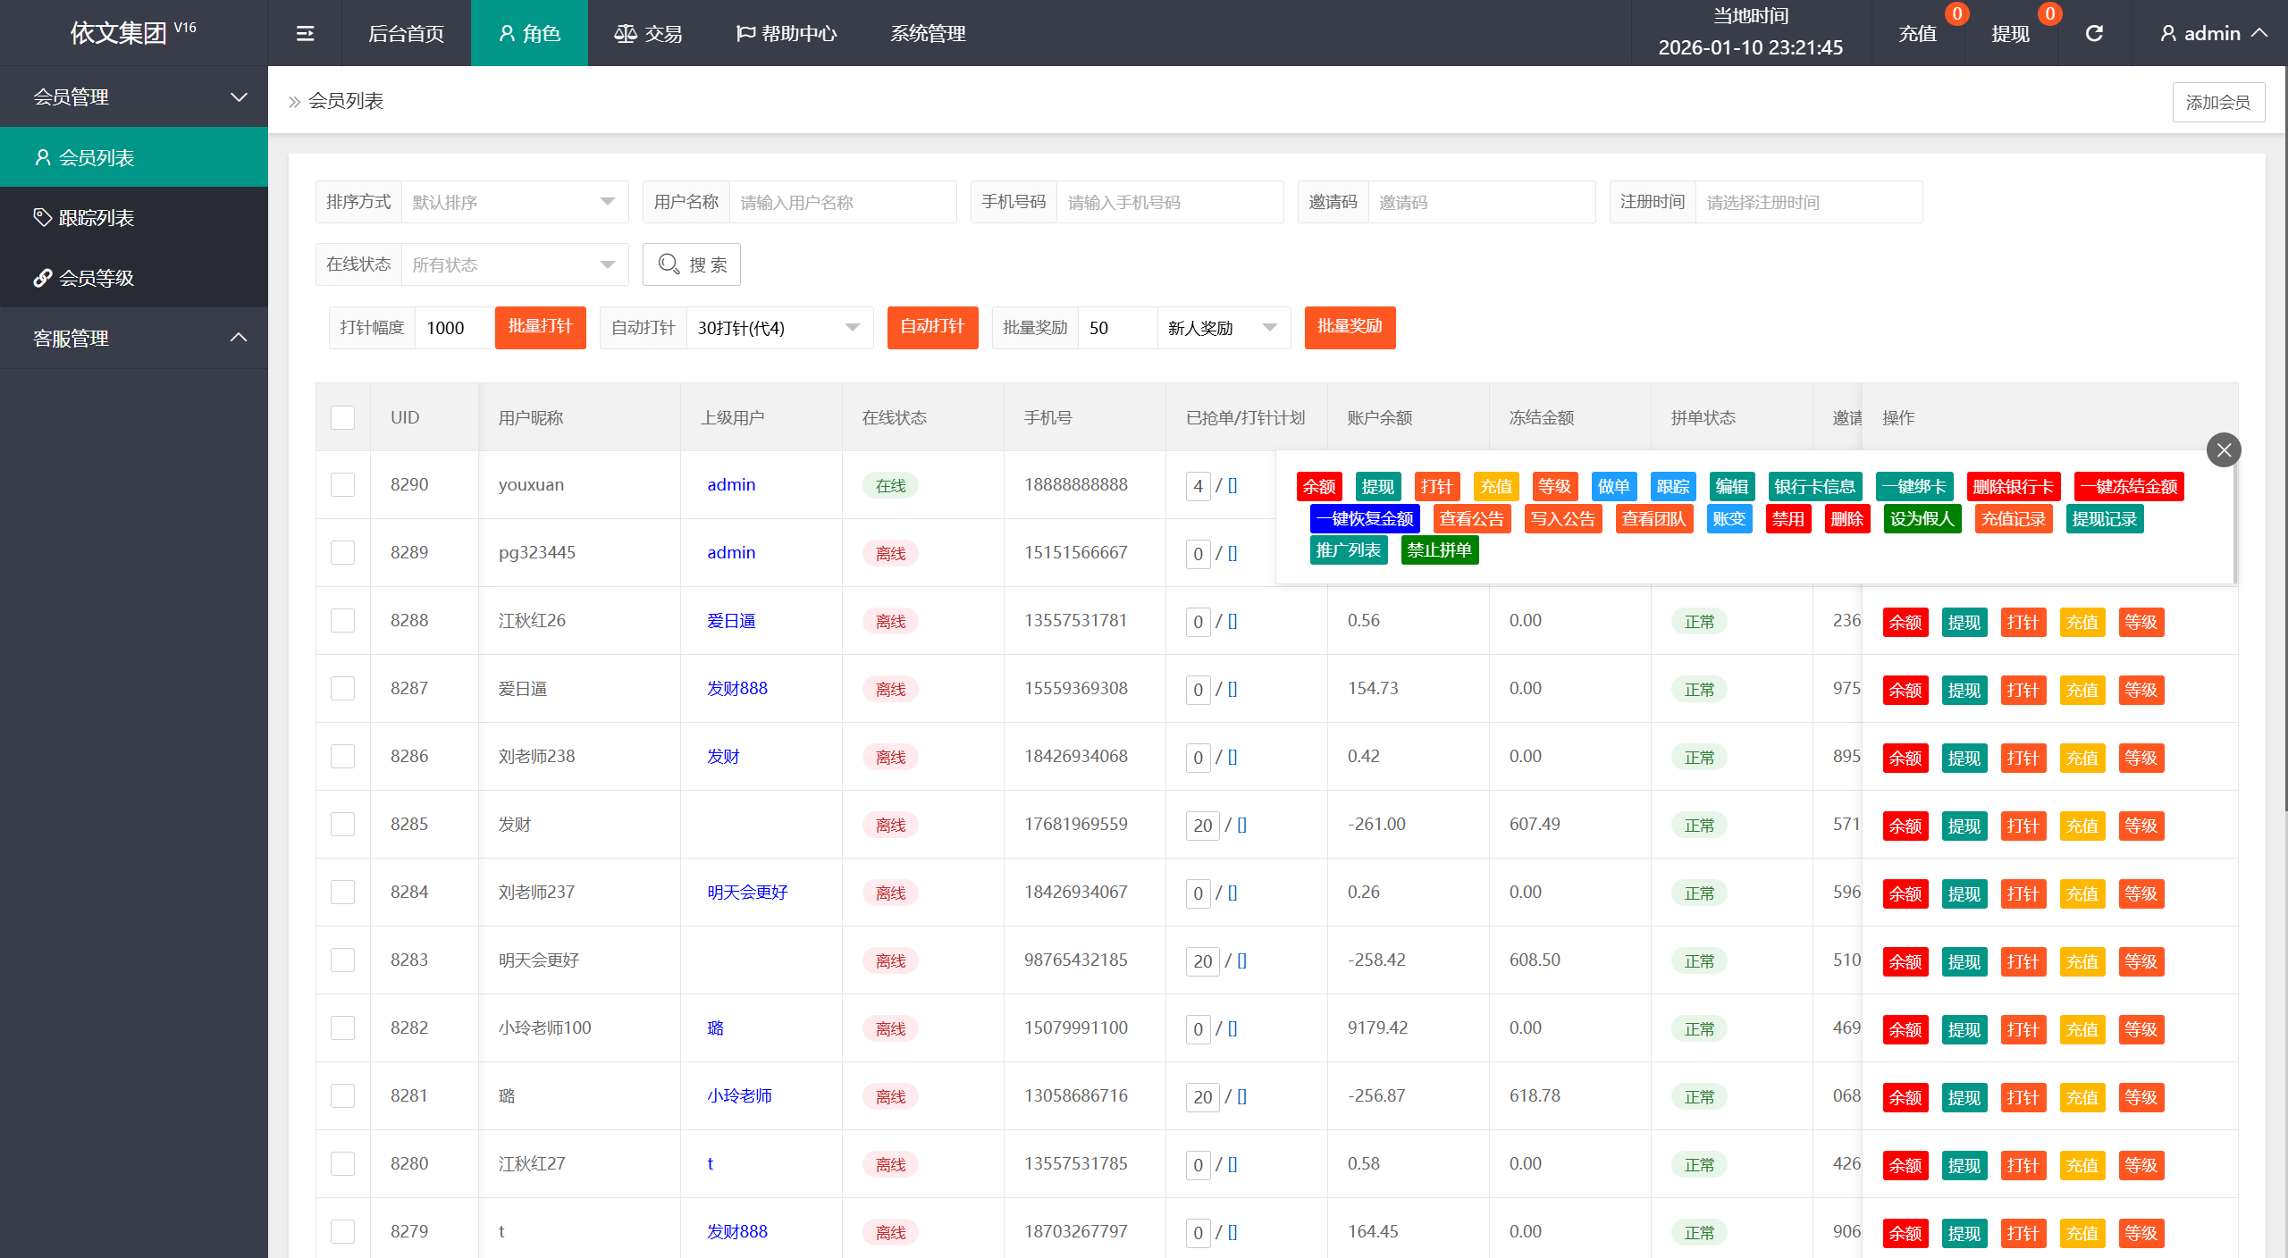Screen dimensions: 2288x1258
Task: Click the 手机号码 input field
Action: click(1169, 202)
